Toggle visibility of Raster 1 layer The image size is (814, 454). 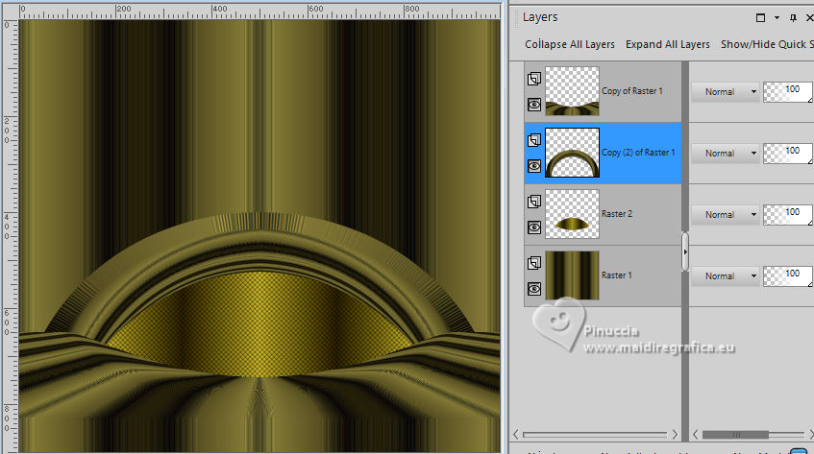(x=534, y=289)
